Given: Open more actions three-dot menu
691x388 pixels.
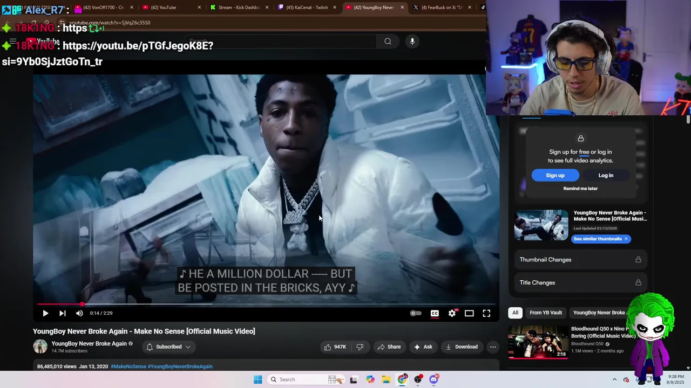Looking at the screenshot, I should [x=493, y=347].
